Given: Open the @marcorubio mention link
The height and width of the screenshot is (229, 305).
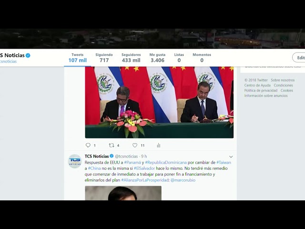Looking at the screenshot, I should pos(183,180).
